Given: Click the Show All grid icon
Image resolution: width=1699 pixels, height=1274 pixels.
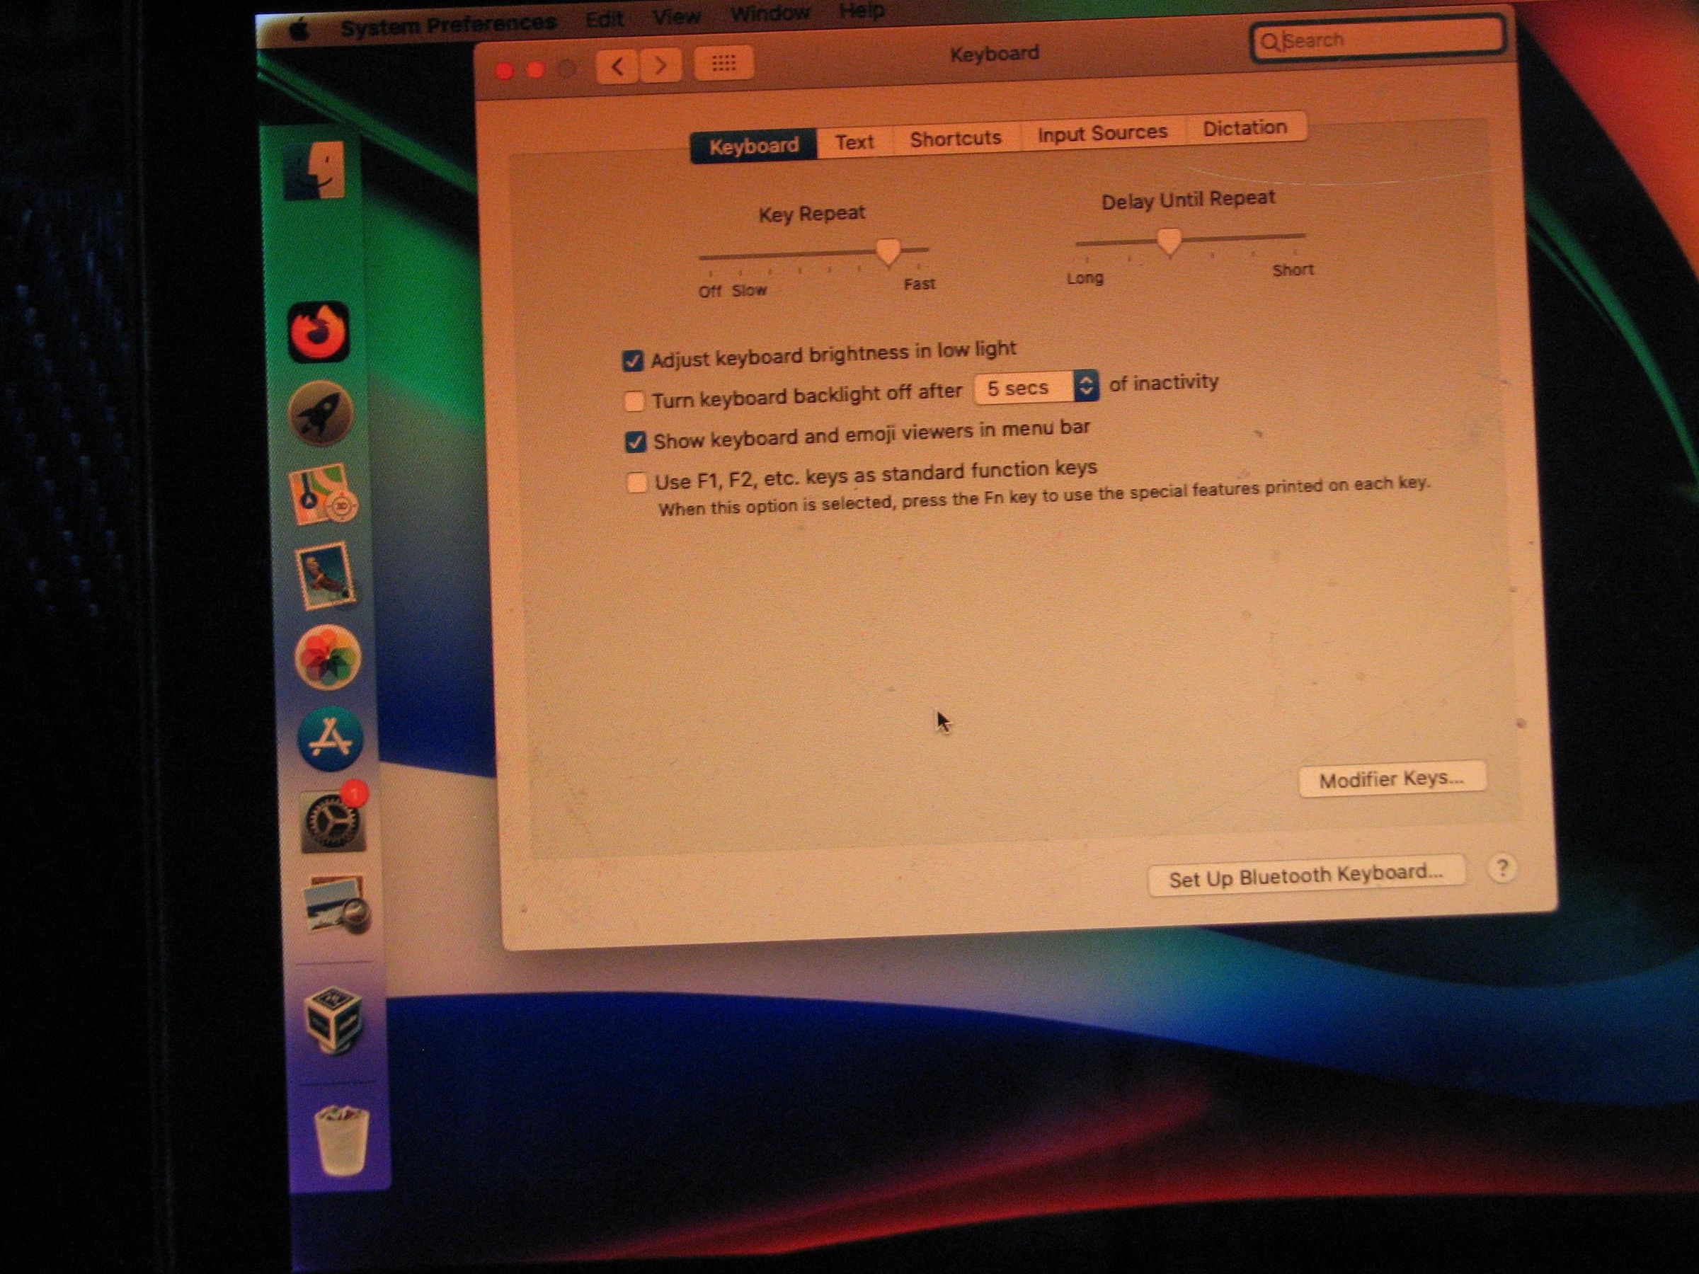Looking at the screenshot, I should (723, 63).
